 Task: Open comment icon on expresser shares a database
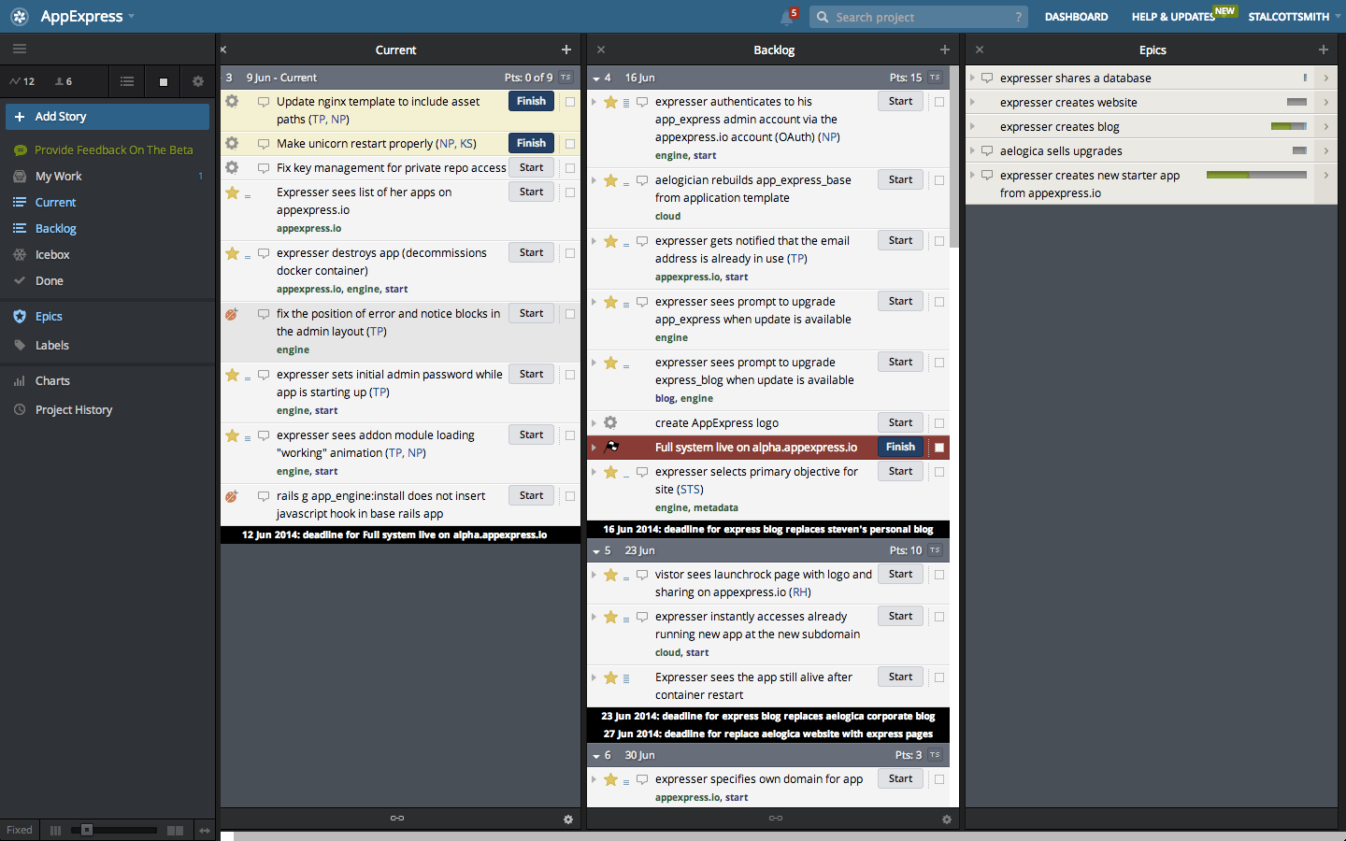pyautogui.click(x=987, y=78)
